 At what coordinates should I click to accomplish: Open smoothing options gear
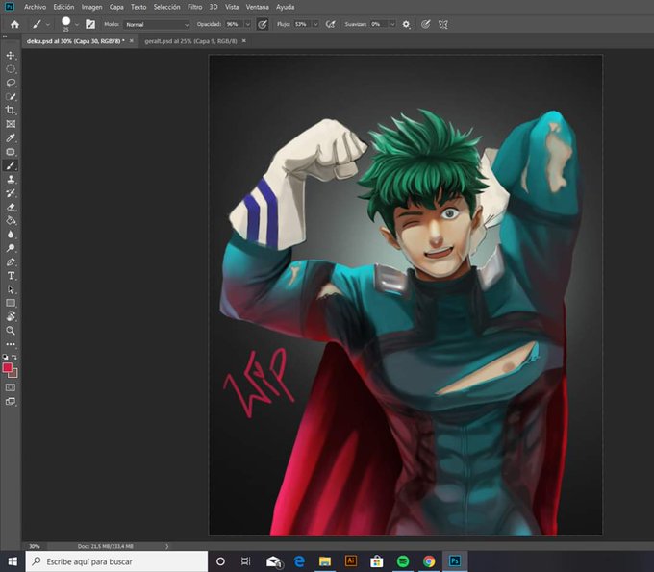pos(406,25)
